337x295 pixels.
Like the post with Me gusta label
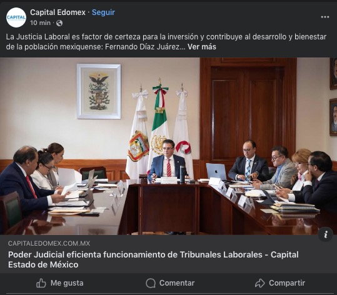67,283
